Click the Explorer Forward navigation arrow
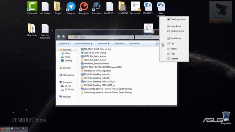Image resolution: width=235 pixels, height=132 pixels. 64,37
